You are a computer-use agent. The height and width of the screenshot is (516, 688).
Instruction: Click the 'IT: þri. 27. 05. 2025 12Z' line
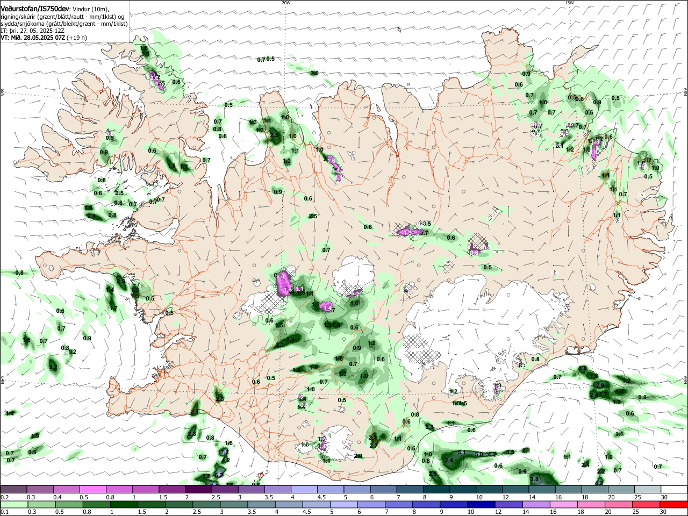(33, 31)
